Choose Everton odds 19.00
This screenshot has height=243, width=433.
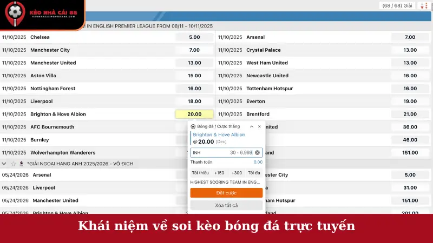tap(410, 102)
